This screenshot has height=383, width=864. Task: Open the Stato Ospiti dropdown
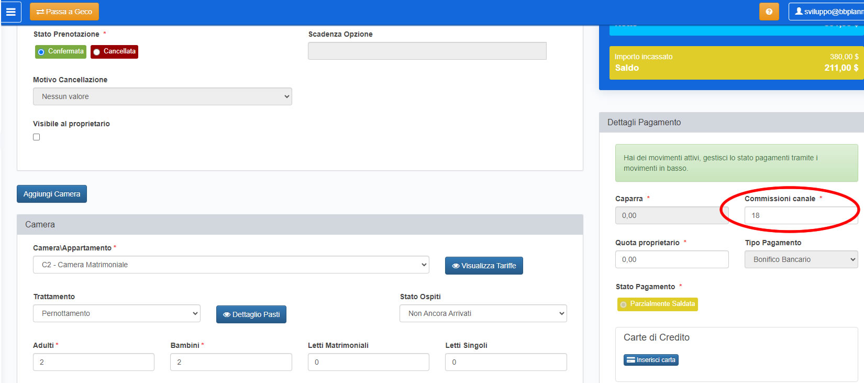click(x=483, y=313)
